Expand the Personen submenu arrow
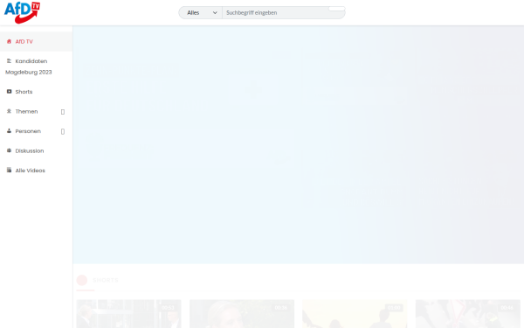This screenshot has height=328, width=524. tap(63, 131)
